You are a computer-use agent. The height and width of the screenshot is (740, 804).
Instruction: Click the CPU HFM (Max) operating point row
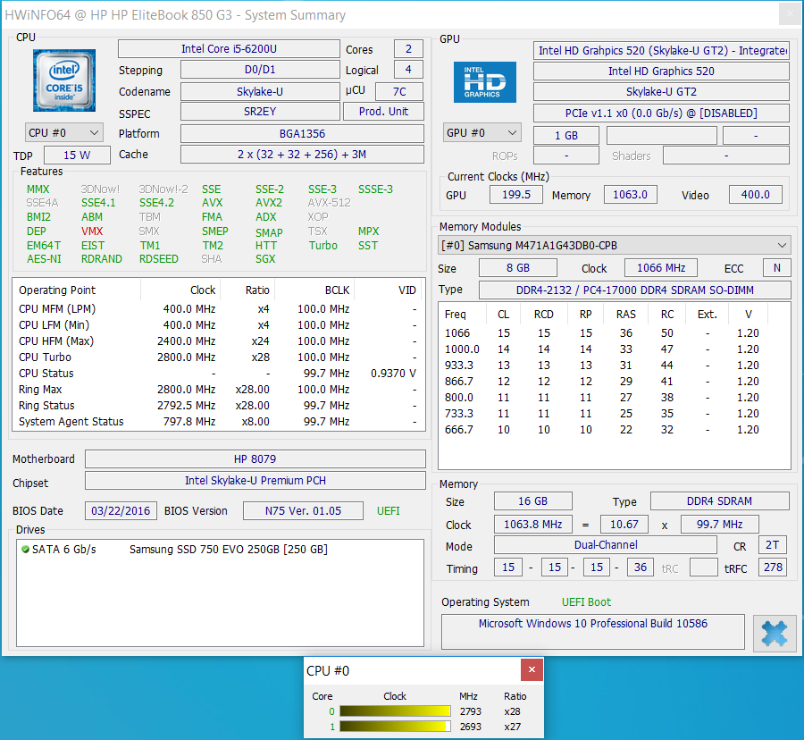[x=219, y=341]
